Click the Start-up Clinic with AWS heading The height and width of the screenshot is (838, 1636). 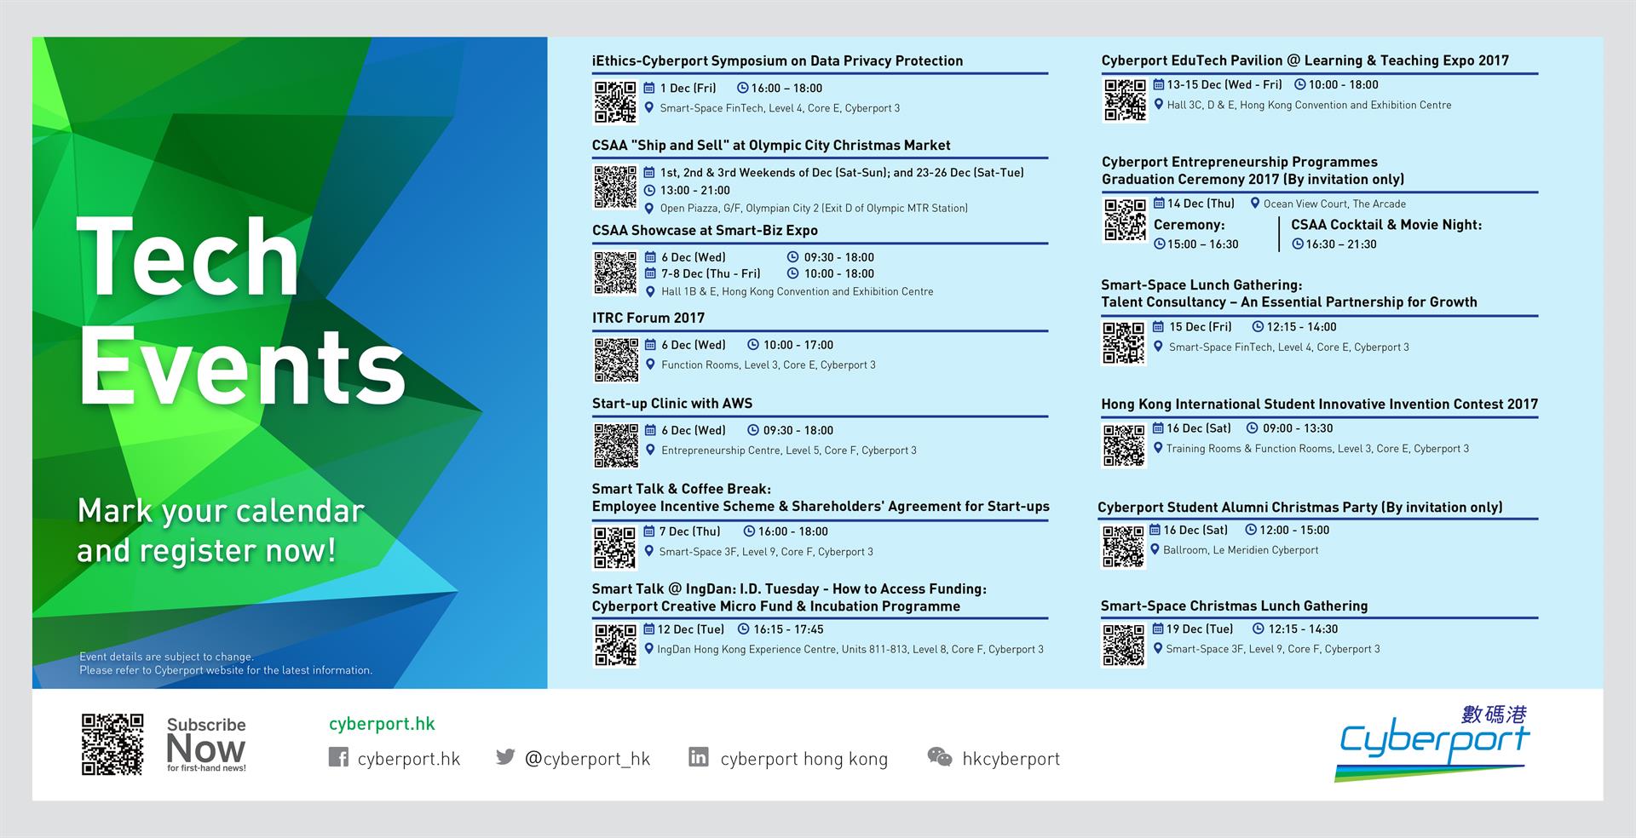click(672, 403)
